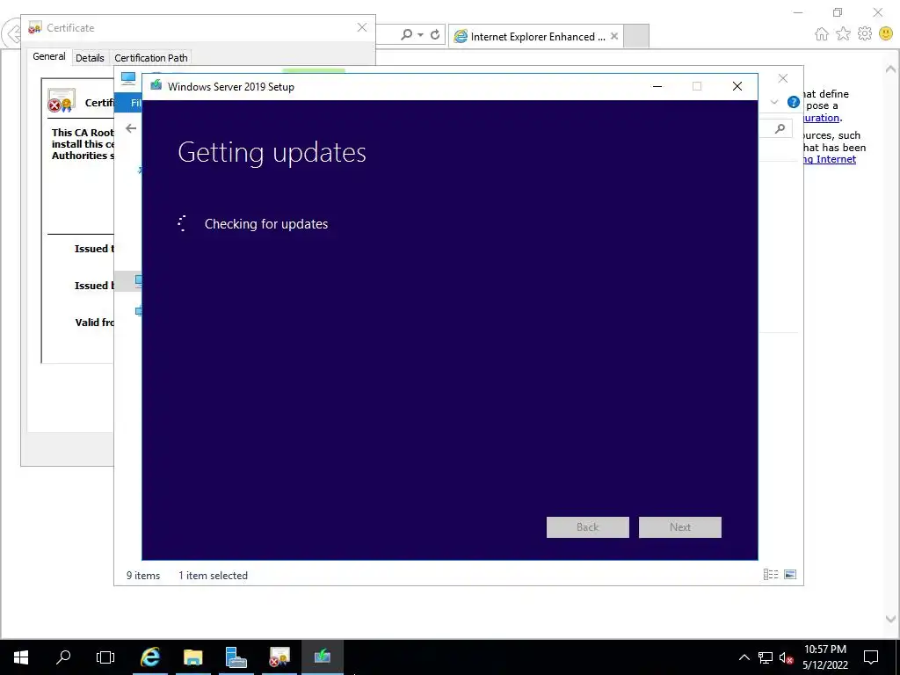Send feedback via the smiley icon
The width and height of the screenshot is (900, 675).
pos(886,34)
